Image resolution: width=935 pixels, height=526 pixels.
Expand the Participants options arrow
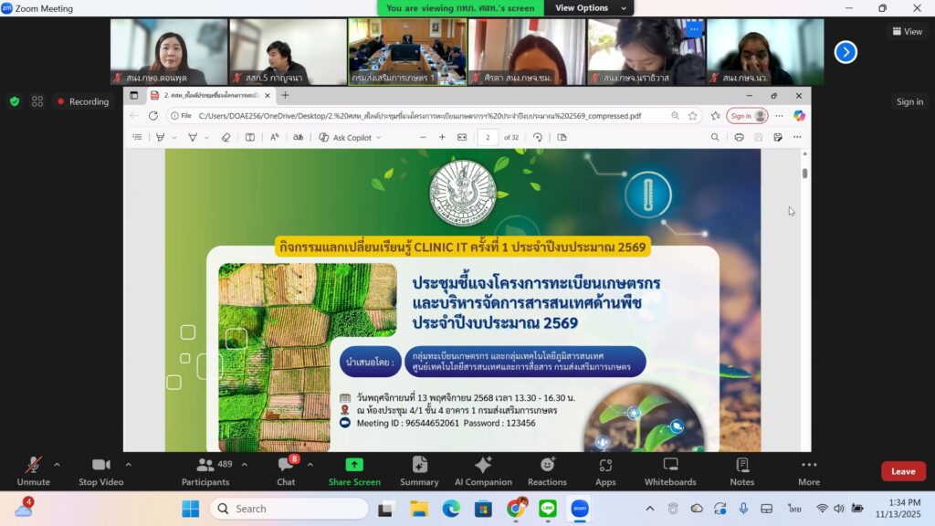[244, 464]
